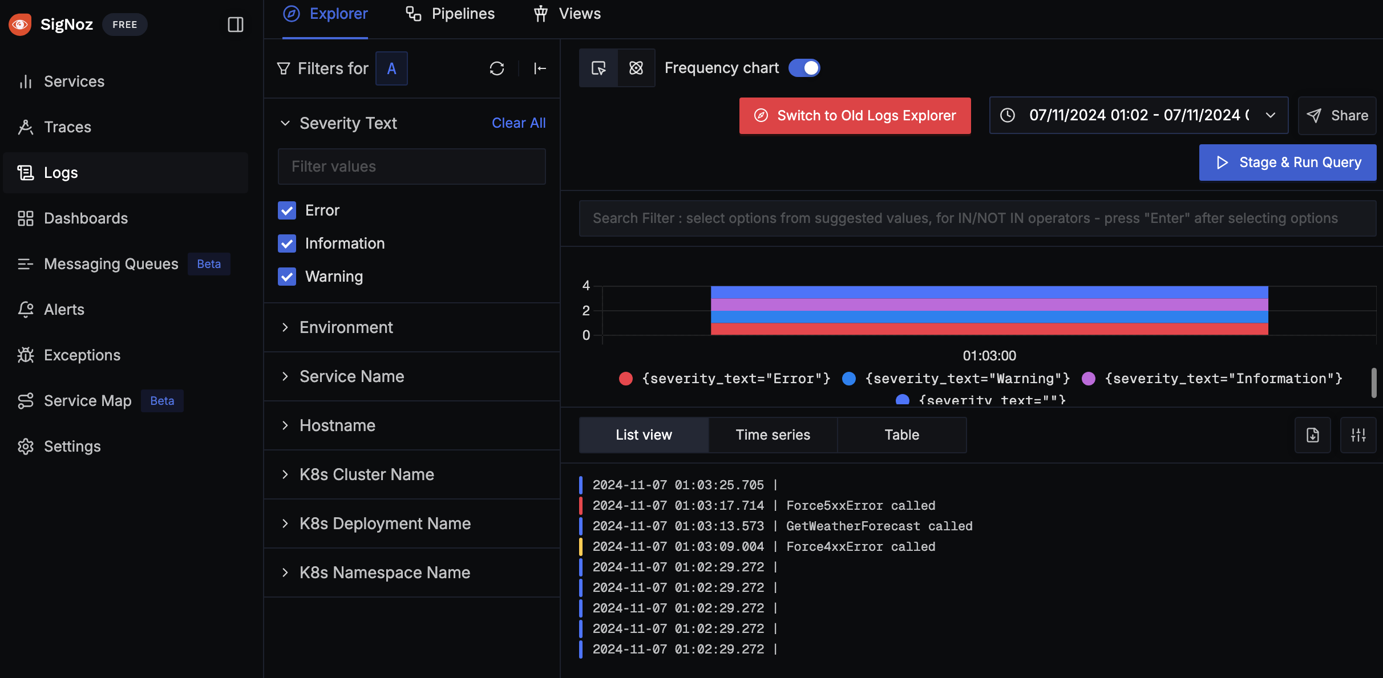Disable the Frequency chart toggle

pos(804,68)
